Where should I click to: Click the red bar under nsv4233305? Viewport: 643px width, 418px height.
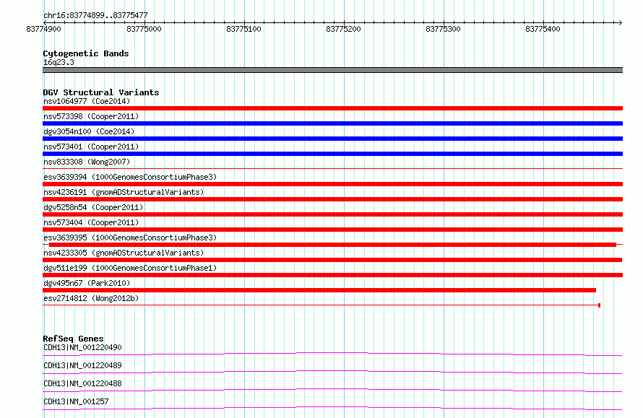[x=332, y=260]
